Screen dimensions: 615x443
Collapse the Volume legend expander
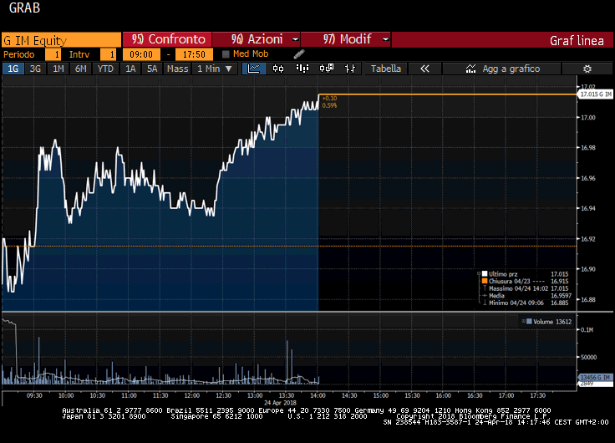click(x=523, y=321)
